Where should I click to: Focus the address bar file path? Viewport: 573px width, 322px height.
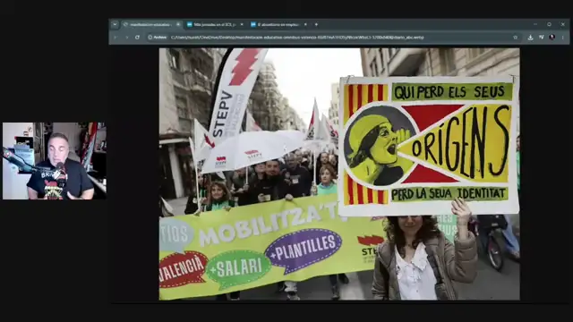(x=297, y=38)
